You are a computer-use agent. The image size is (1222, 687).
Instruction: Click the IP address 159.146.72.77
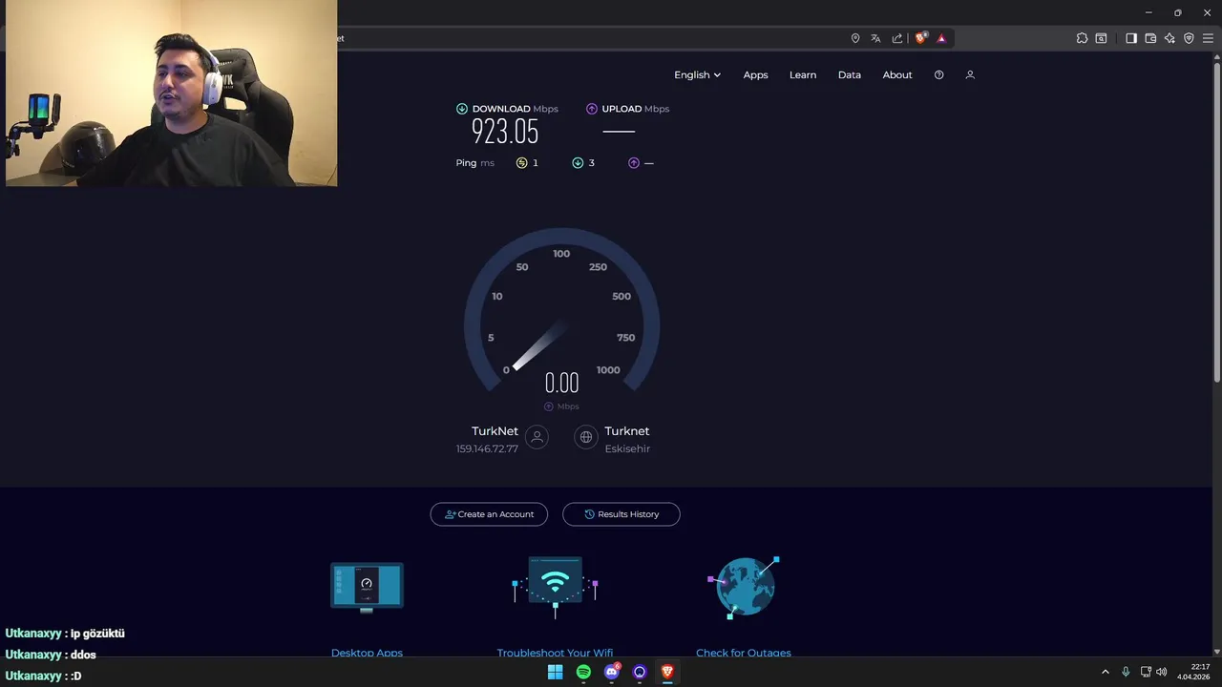(x=487, y=448)
